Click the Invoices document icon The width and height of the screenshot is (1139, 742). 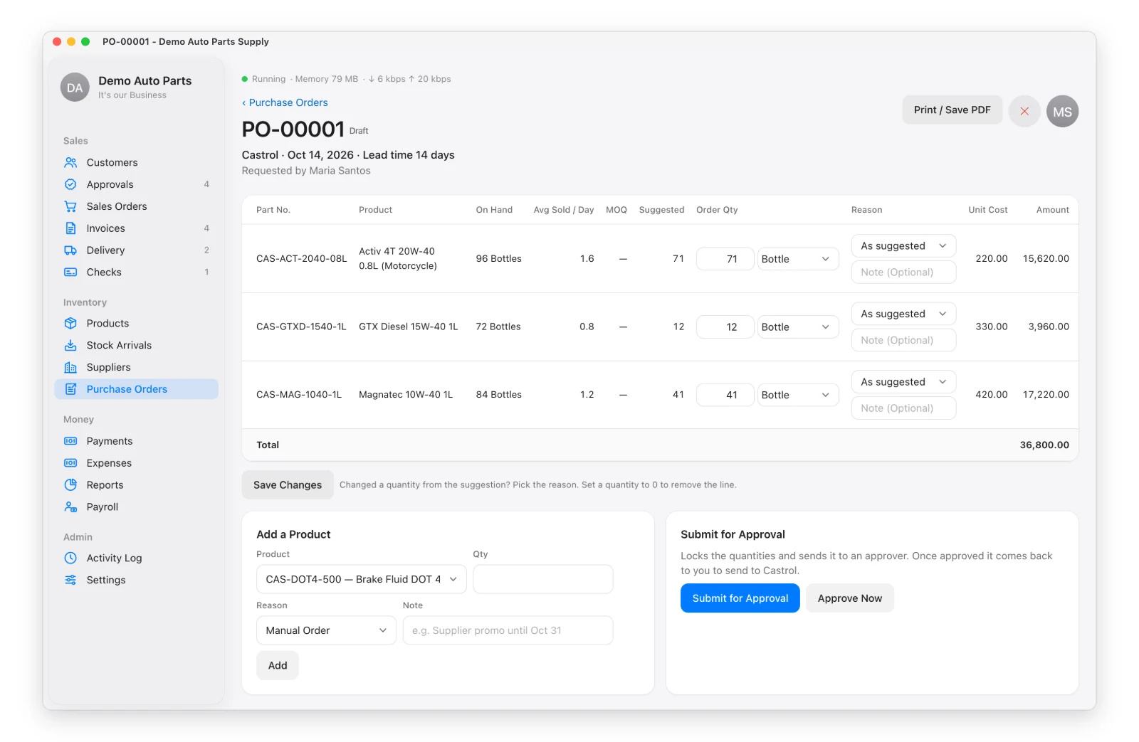click(x=70, y=229)
